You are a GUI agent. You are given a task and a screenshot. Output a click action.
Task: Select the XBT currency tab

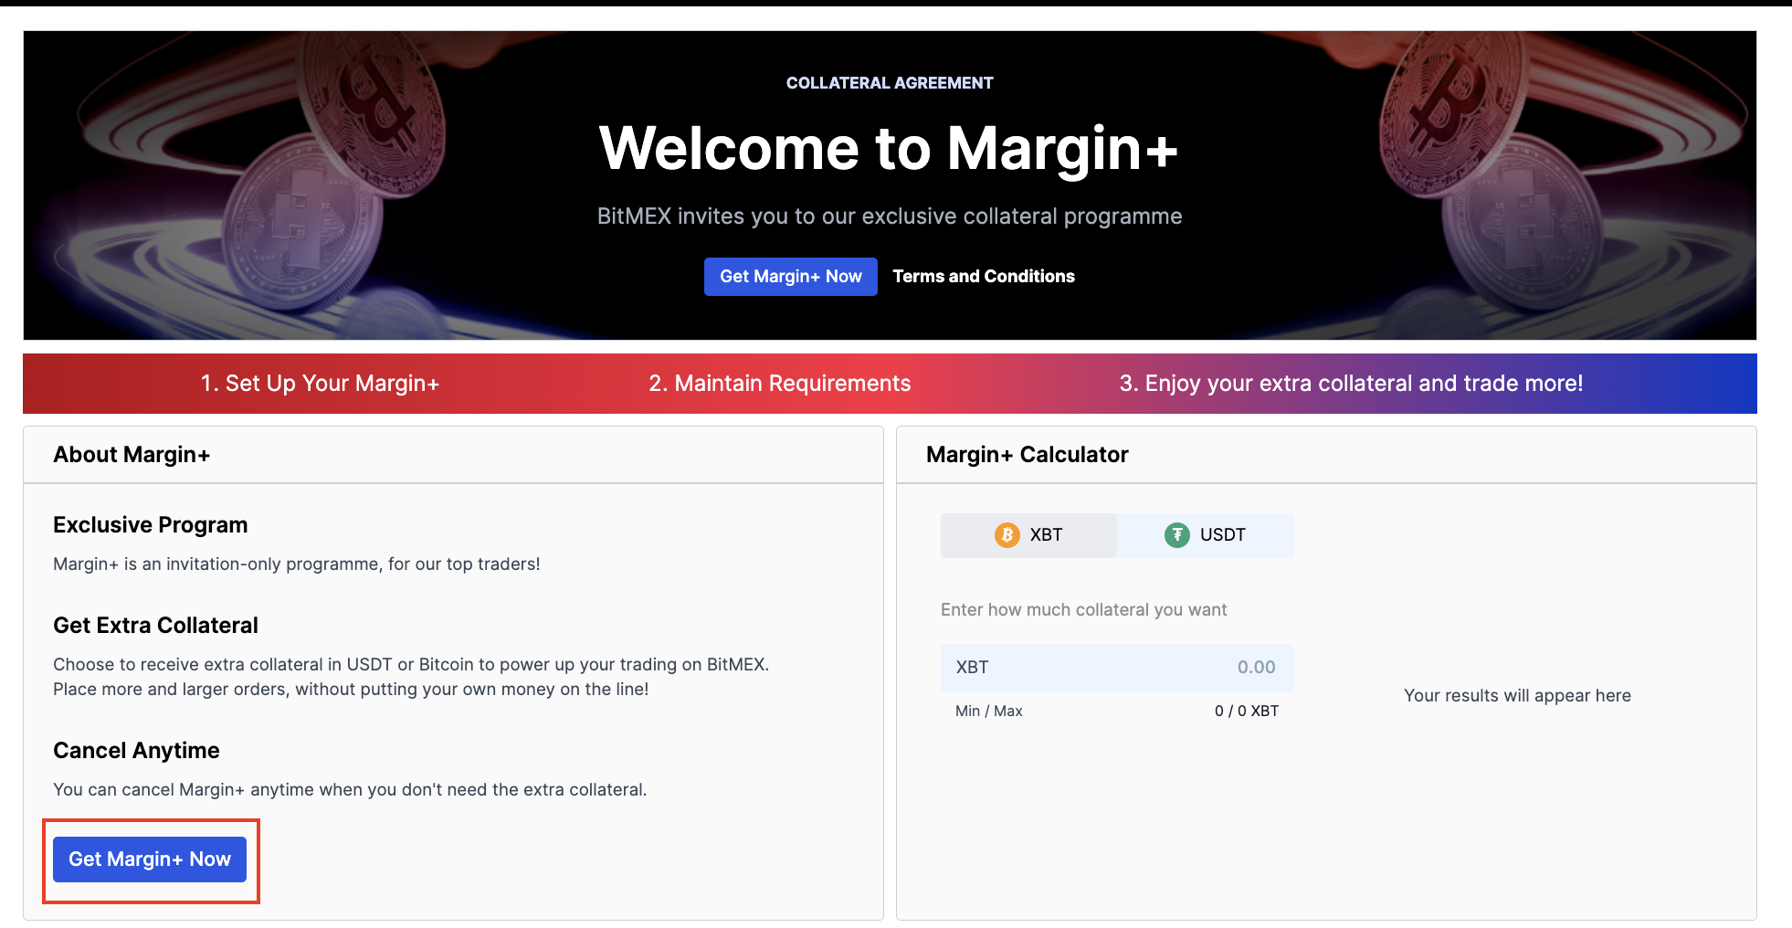pyautogui.click(x=1028, y=535)
